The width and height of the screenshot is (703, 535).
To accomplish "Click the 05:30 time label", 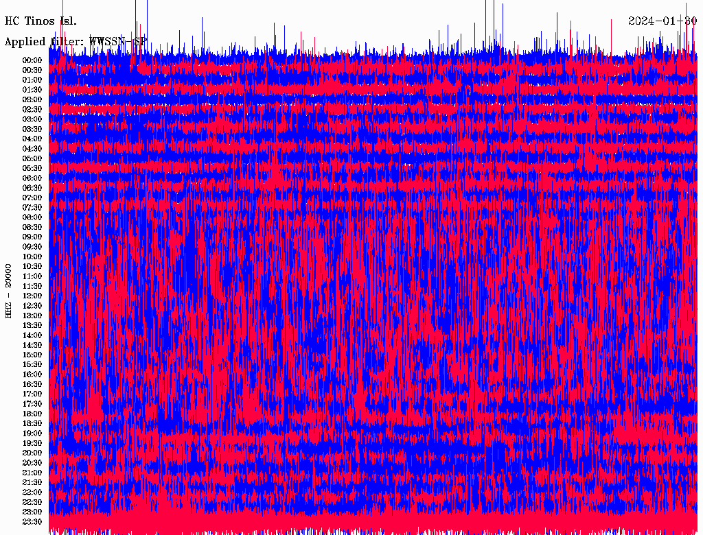I will [x=32, y=168].
